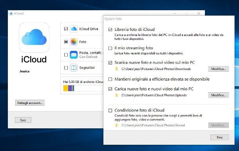239x151 pixels.
Task: Click Modifica for Uploads folder
Action: tap(219, 95)
